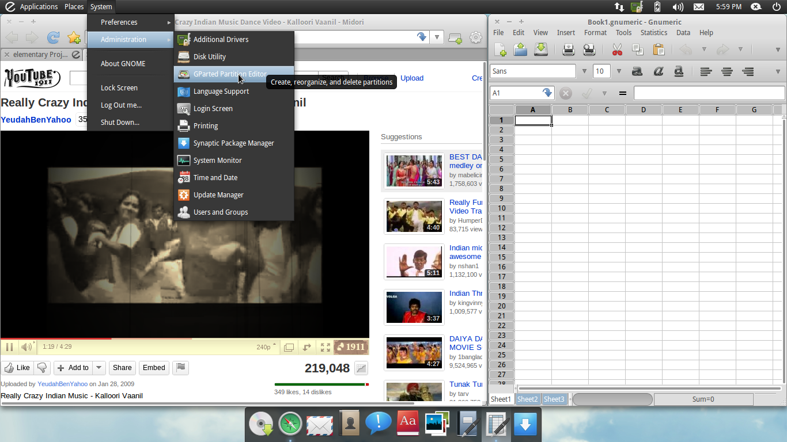Click the thumbs-down dislike icon
Image resolution: width=787 pixels, height=442 pixels.
(41, 368)
